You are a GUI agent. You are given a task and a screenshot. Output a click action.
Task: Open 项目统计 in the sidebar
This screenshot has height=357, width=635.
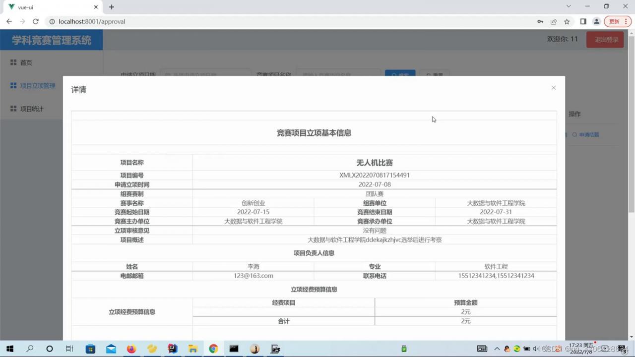(32, 109)
